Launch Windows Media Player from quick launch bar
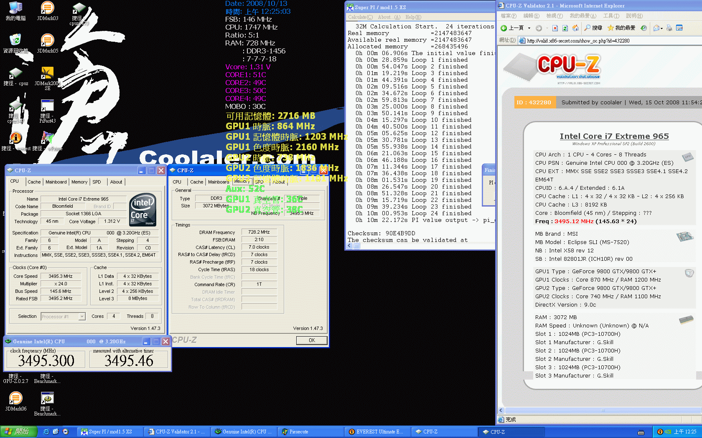 pyautogui.click(x=66, y=432)
